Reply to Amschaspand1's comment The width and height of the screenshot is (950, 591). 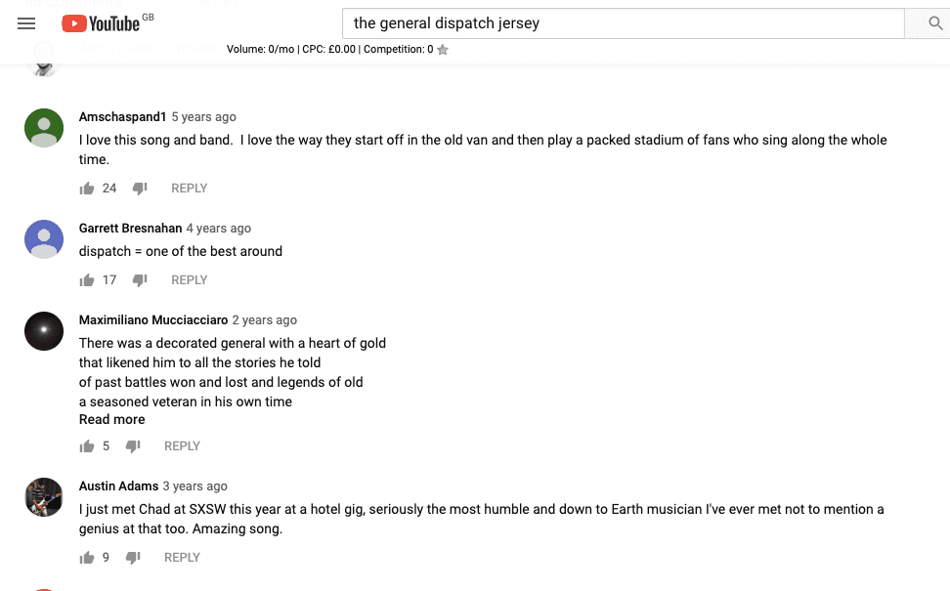click(x=189, y=189)
